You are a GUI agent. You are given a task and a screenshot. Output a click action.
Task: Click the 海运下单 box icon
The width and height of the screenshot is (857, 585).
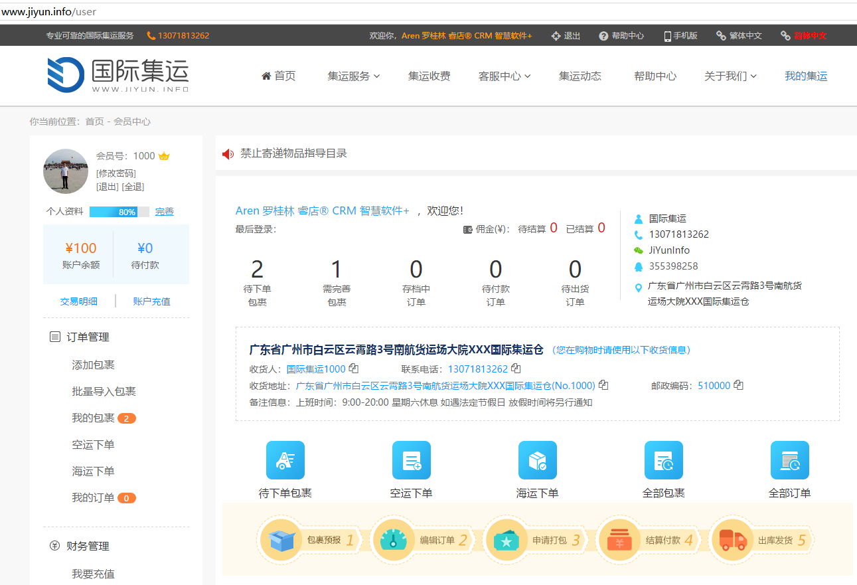point(537,460)
